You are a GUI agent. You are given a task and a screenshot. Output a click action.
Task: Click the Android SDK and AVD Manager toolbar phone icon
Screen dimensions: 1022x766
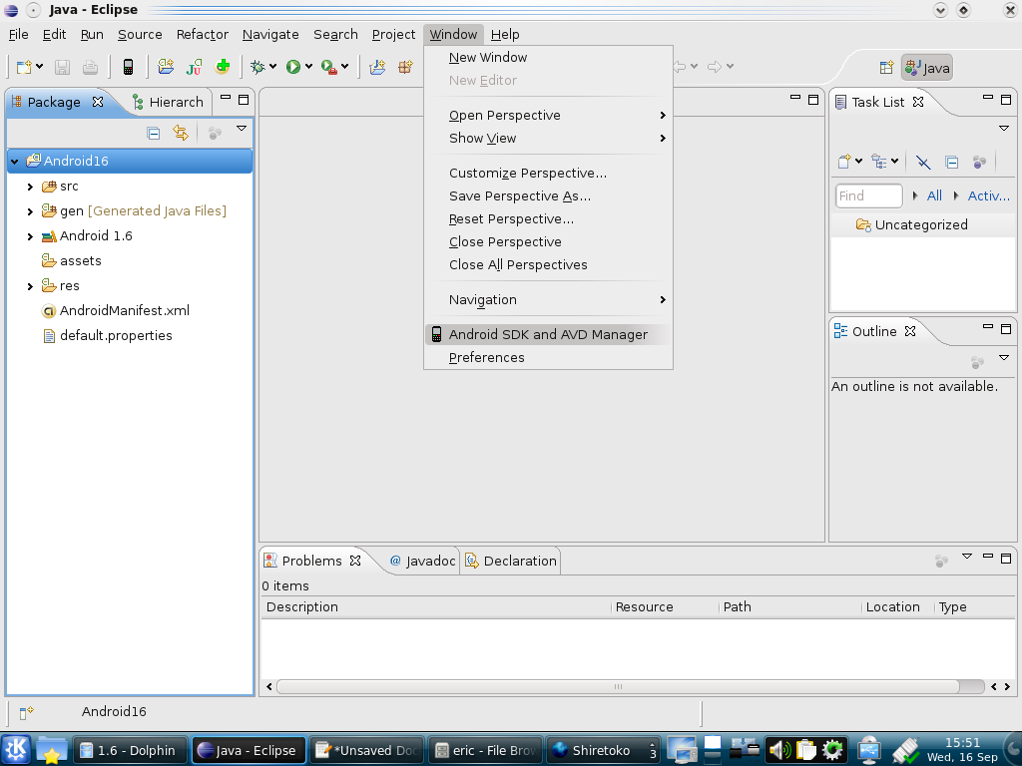point(129,67)
